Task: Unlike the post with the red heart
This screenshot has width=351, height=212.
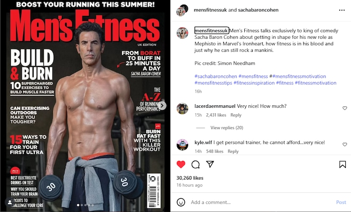Action: 181,164
